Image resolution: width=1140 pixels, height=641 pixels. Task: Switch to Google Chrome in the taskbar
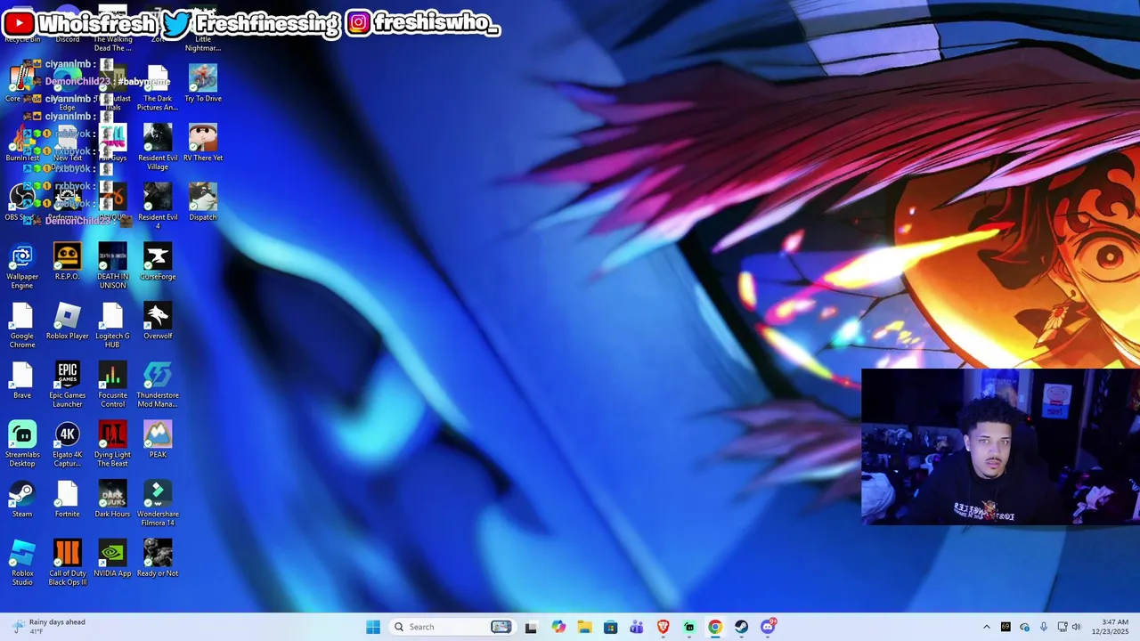pos(715,627)
